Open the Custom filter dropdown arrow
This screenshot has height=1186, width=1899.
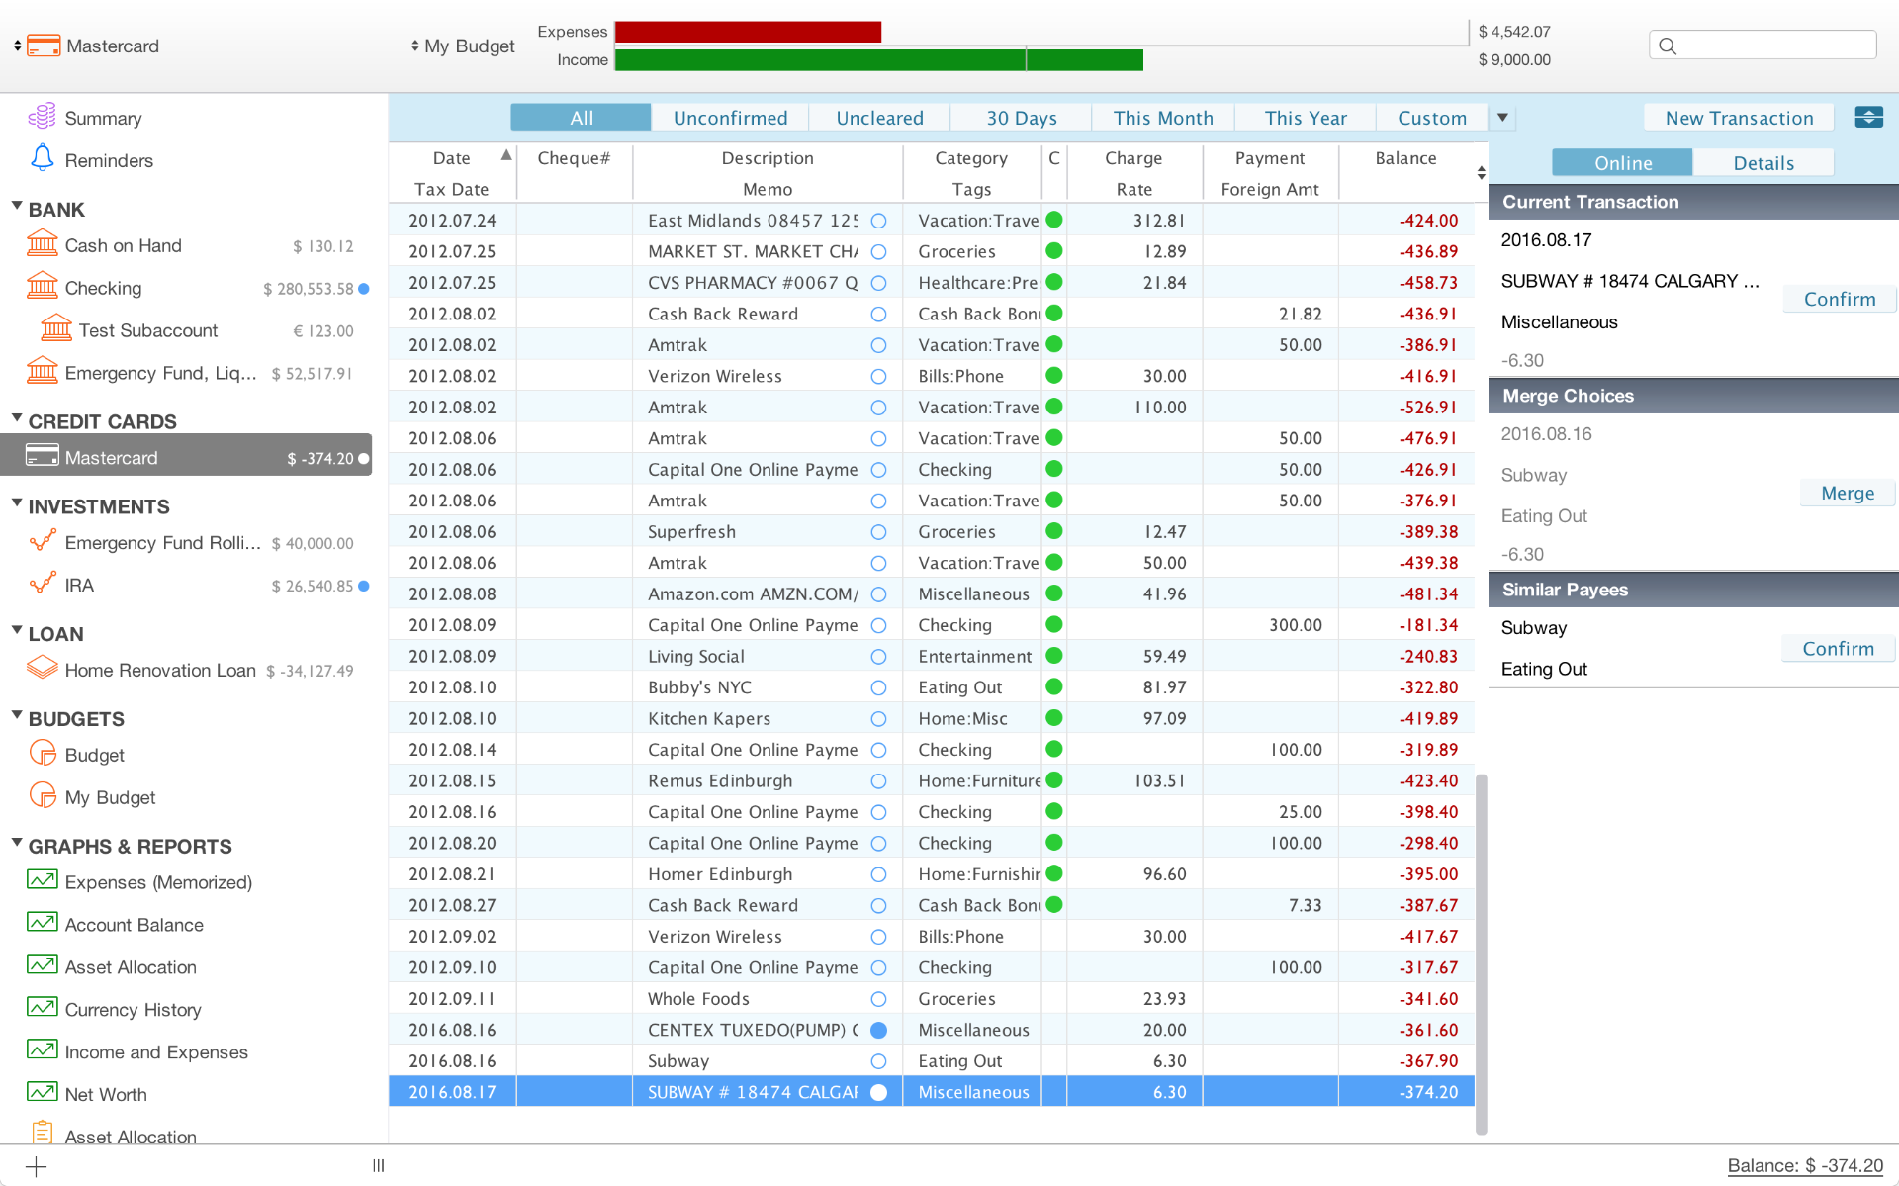pyautogui.click(x=1502, y=118)
